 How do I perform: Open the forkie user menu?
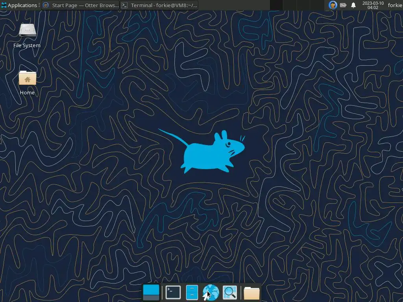tap(395, 5)
